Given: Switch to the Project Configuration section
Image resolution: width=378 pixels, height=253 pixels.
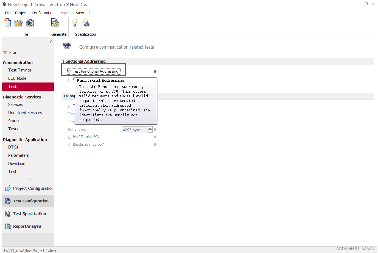Looking at the screenshot, I should 28,188.
